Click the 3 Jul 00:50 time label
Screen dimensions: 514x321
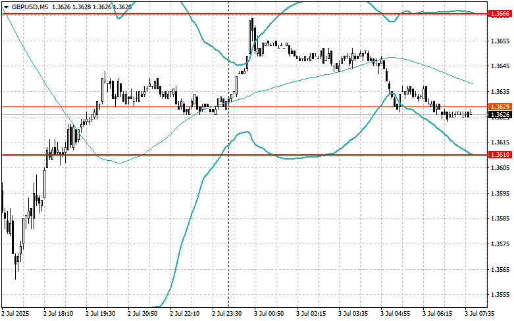(x=269, y=314)
